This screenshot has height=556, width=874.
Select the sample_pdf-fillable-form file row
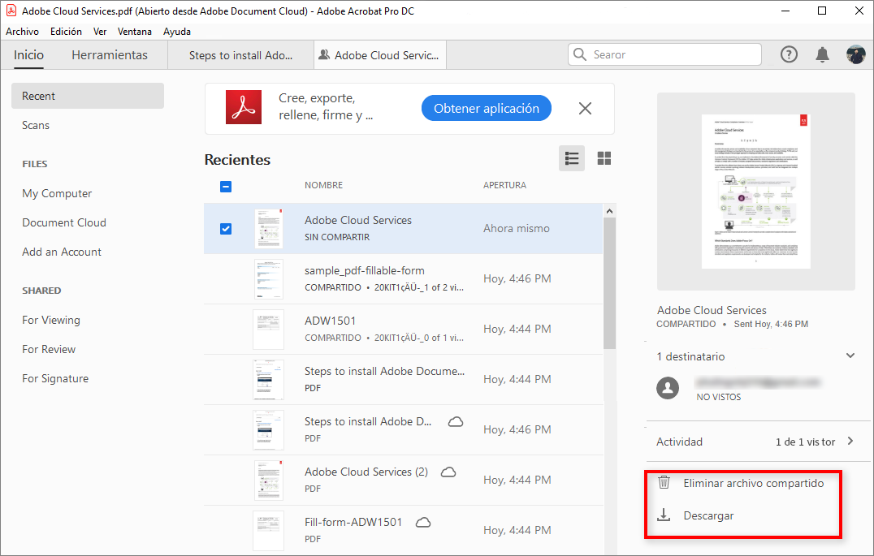(404, 278)
